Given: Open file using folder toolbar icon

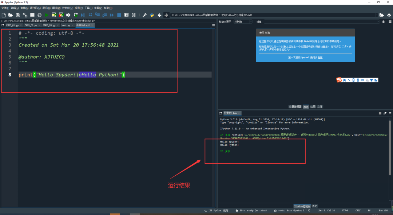Looking at the screenshot, I should coord(11,15).
